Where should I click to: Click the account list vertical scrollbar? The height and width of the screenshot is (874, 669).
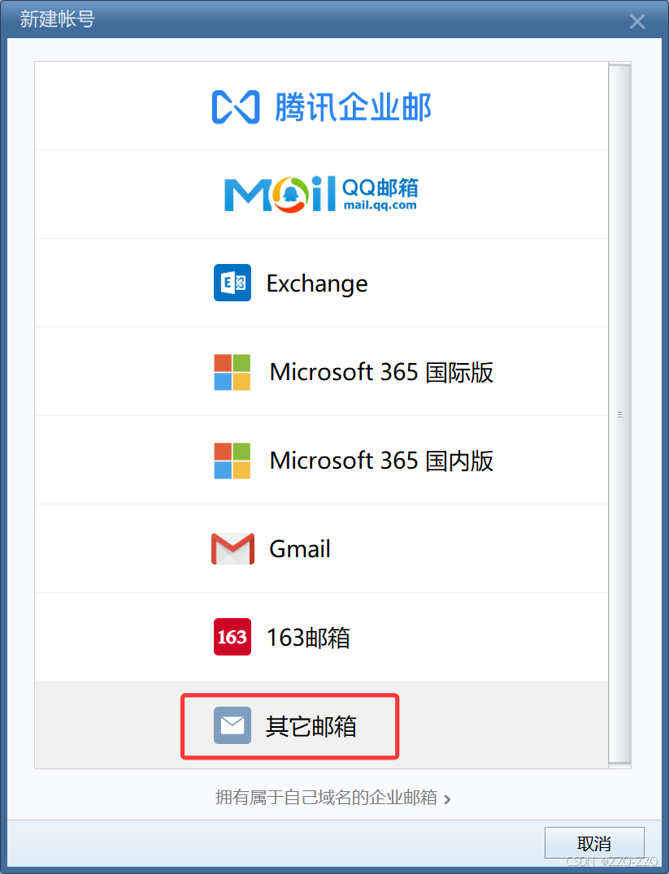619,415
